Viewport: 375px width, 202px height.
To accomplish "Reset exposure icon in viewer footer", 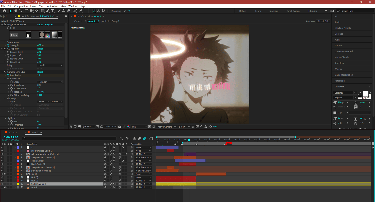I will (x=210, y=127).
